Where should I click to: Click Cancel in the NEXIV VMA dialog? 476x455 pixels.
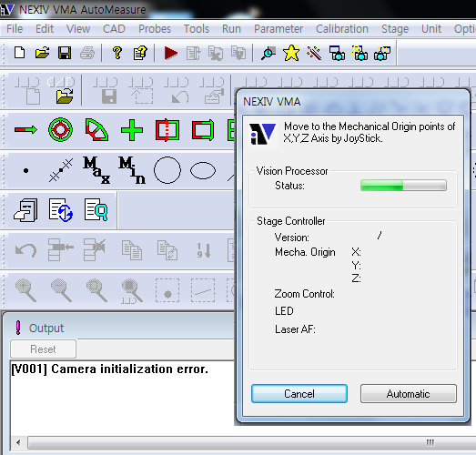[x=299, y=394]
